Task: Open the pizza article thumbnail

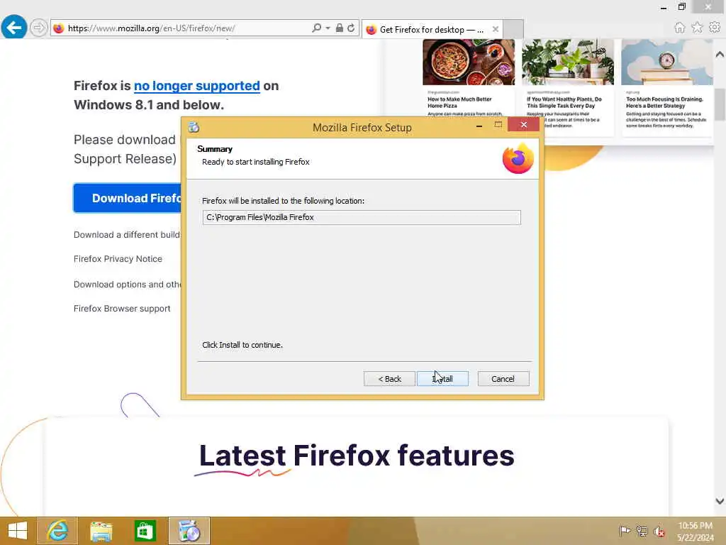Action: 469,62
